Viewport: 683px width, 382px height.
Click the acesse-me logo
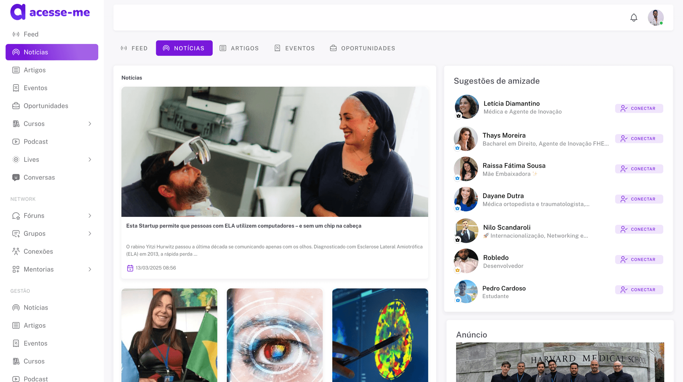point(50,12)
